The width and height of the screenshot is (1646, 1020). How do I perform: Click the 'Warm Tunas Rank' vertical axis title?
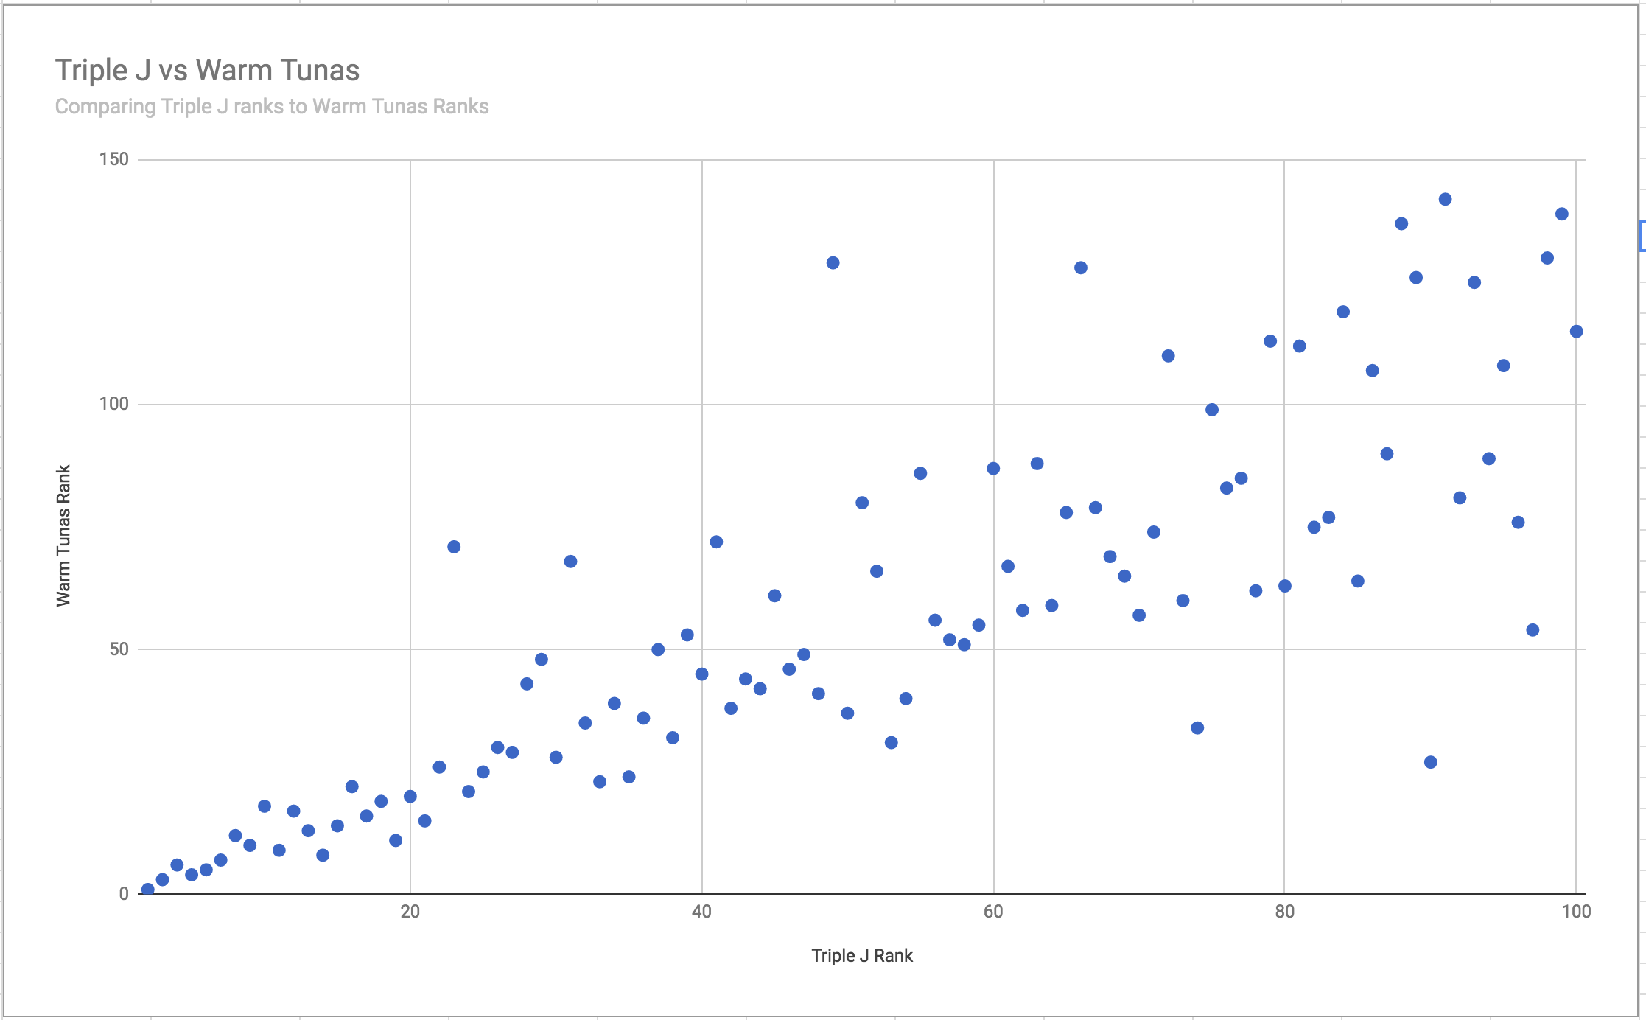tap(63, 536)
